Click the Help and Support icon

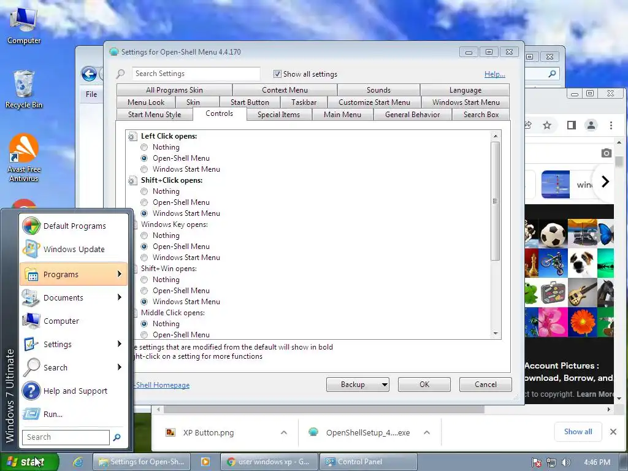(x=31, y=391)
